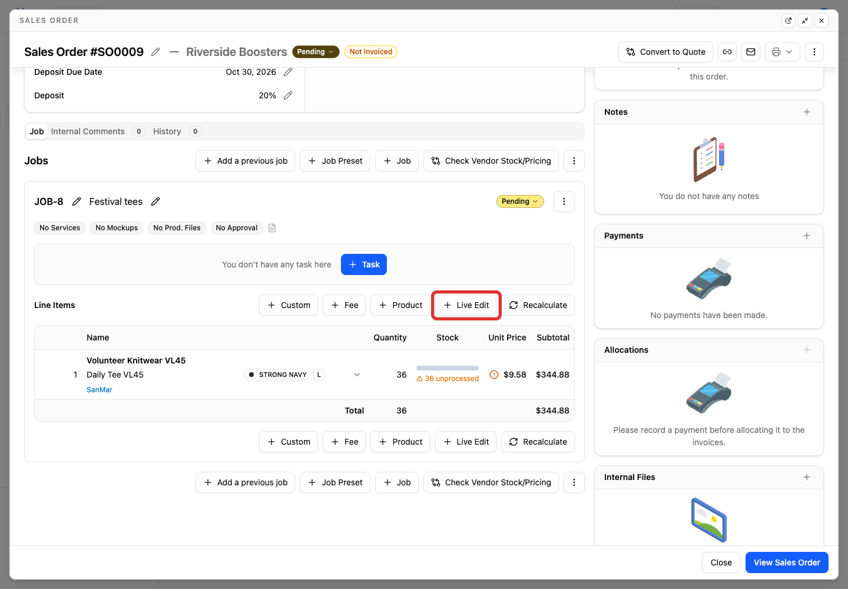The image size is (848, 589).
Task: Copy link to this sales order
Action: 727,52
